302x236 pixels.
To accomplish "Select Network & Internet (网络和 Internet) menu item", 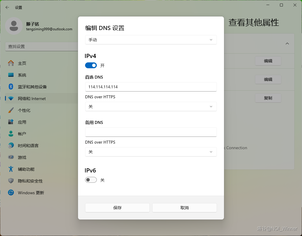I will [x=32, y=99].
